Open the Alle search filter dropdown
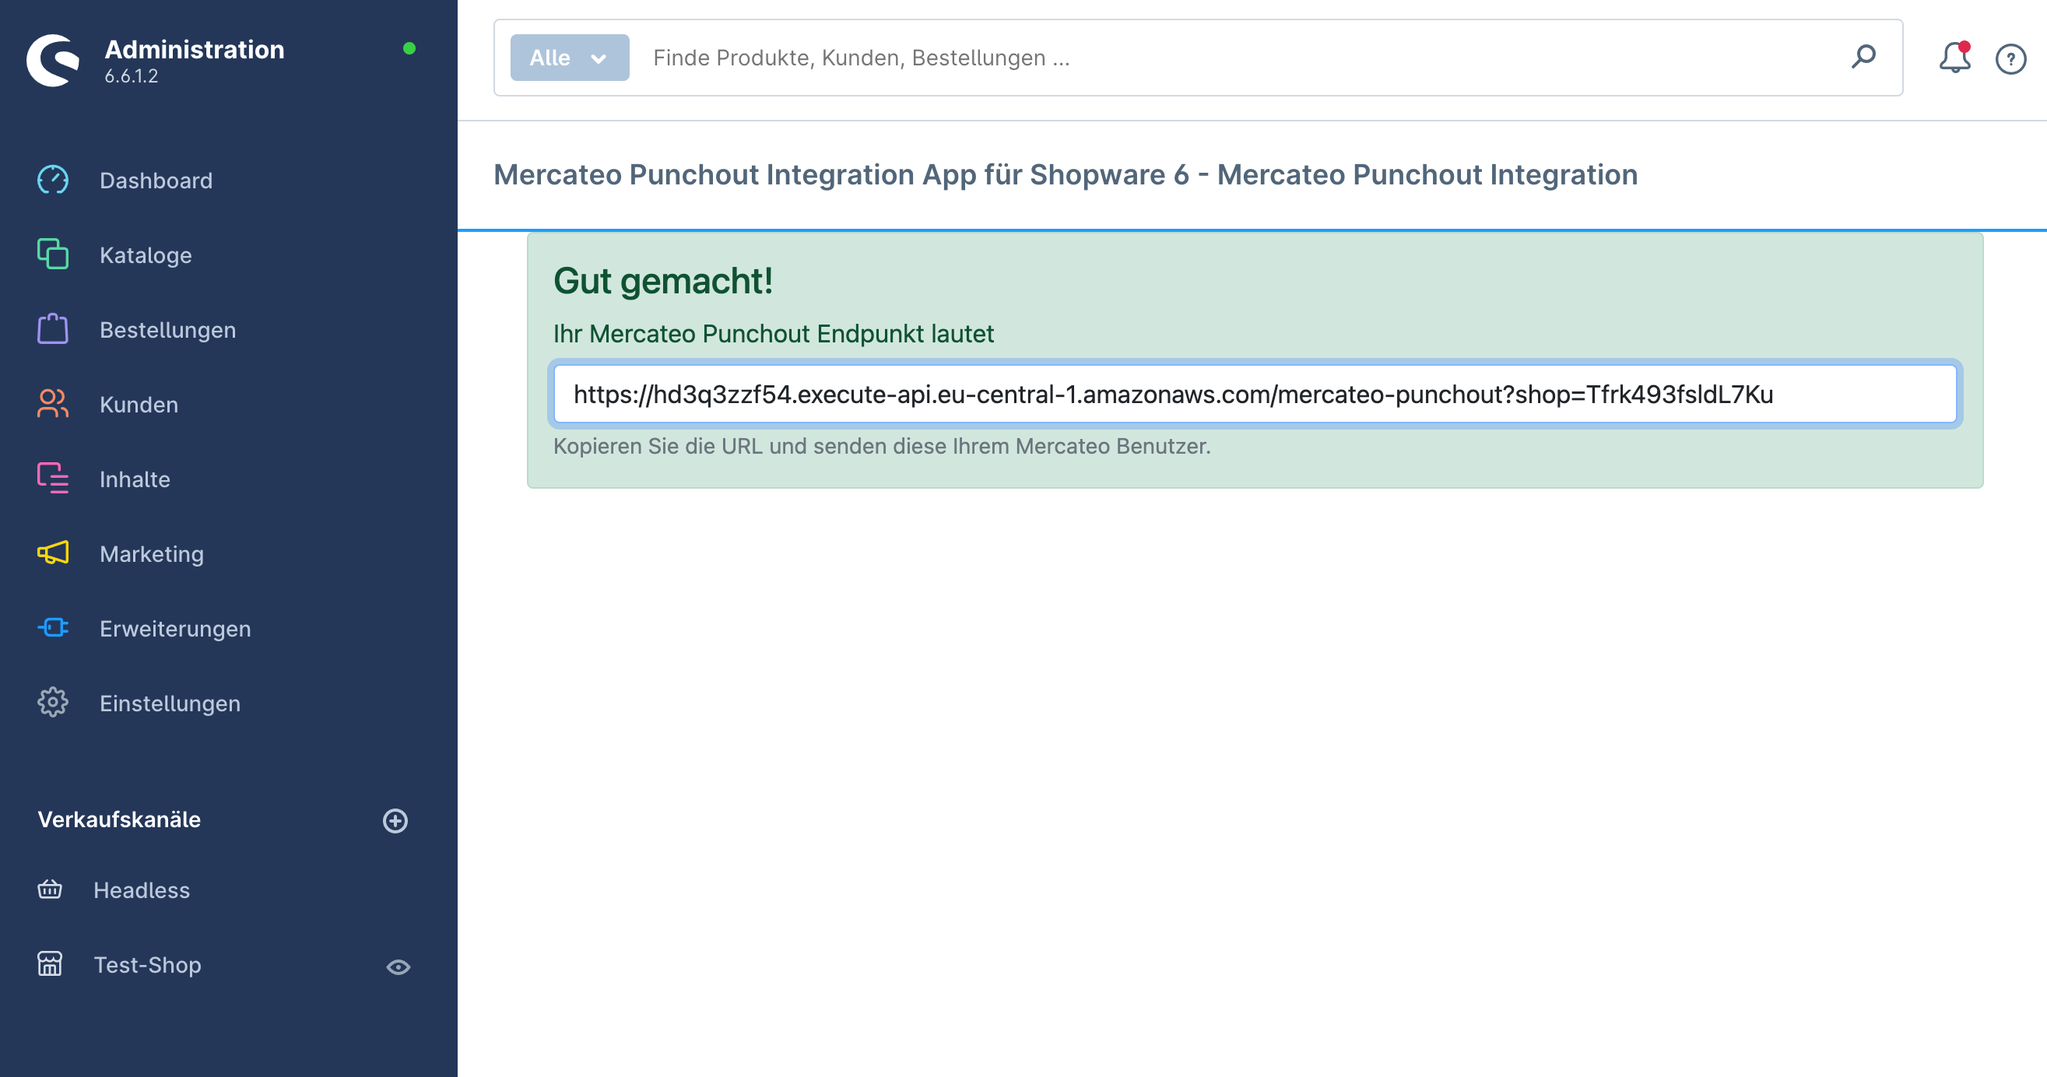Screen dimensions: 2047x1077 [x=569, y=57]
